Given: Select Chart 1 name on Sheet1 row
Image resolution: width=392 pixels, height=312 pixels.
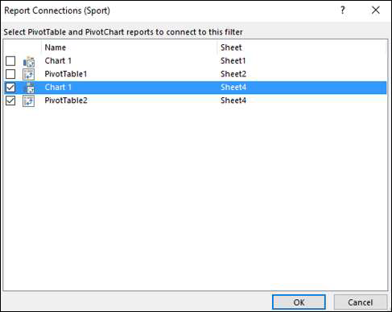Looking at the screenshot, I should coord(58,61).
